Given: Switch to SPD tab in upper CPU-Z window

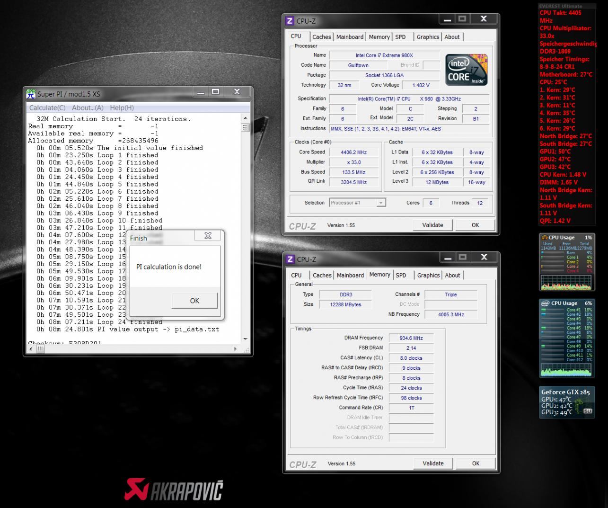Looking at the screenshot, I should (400, 37).
